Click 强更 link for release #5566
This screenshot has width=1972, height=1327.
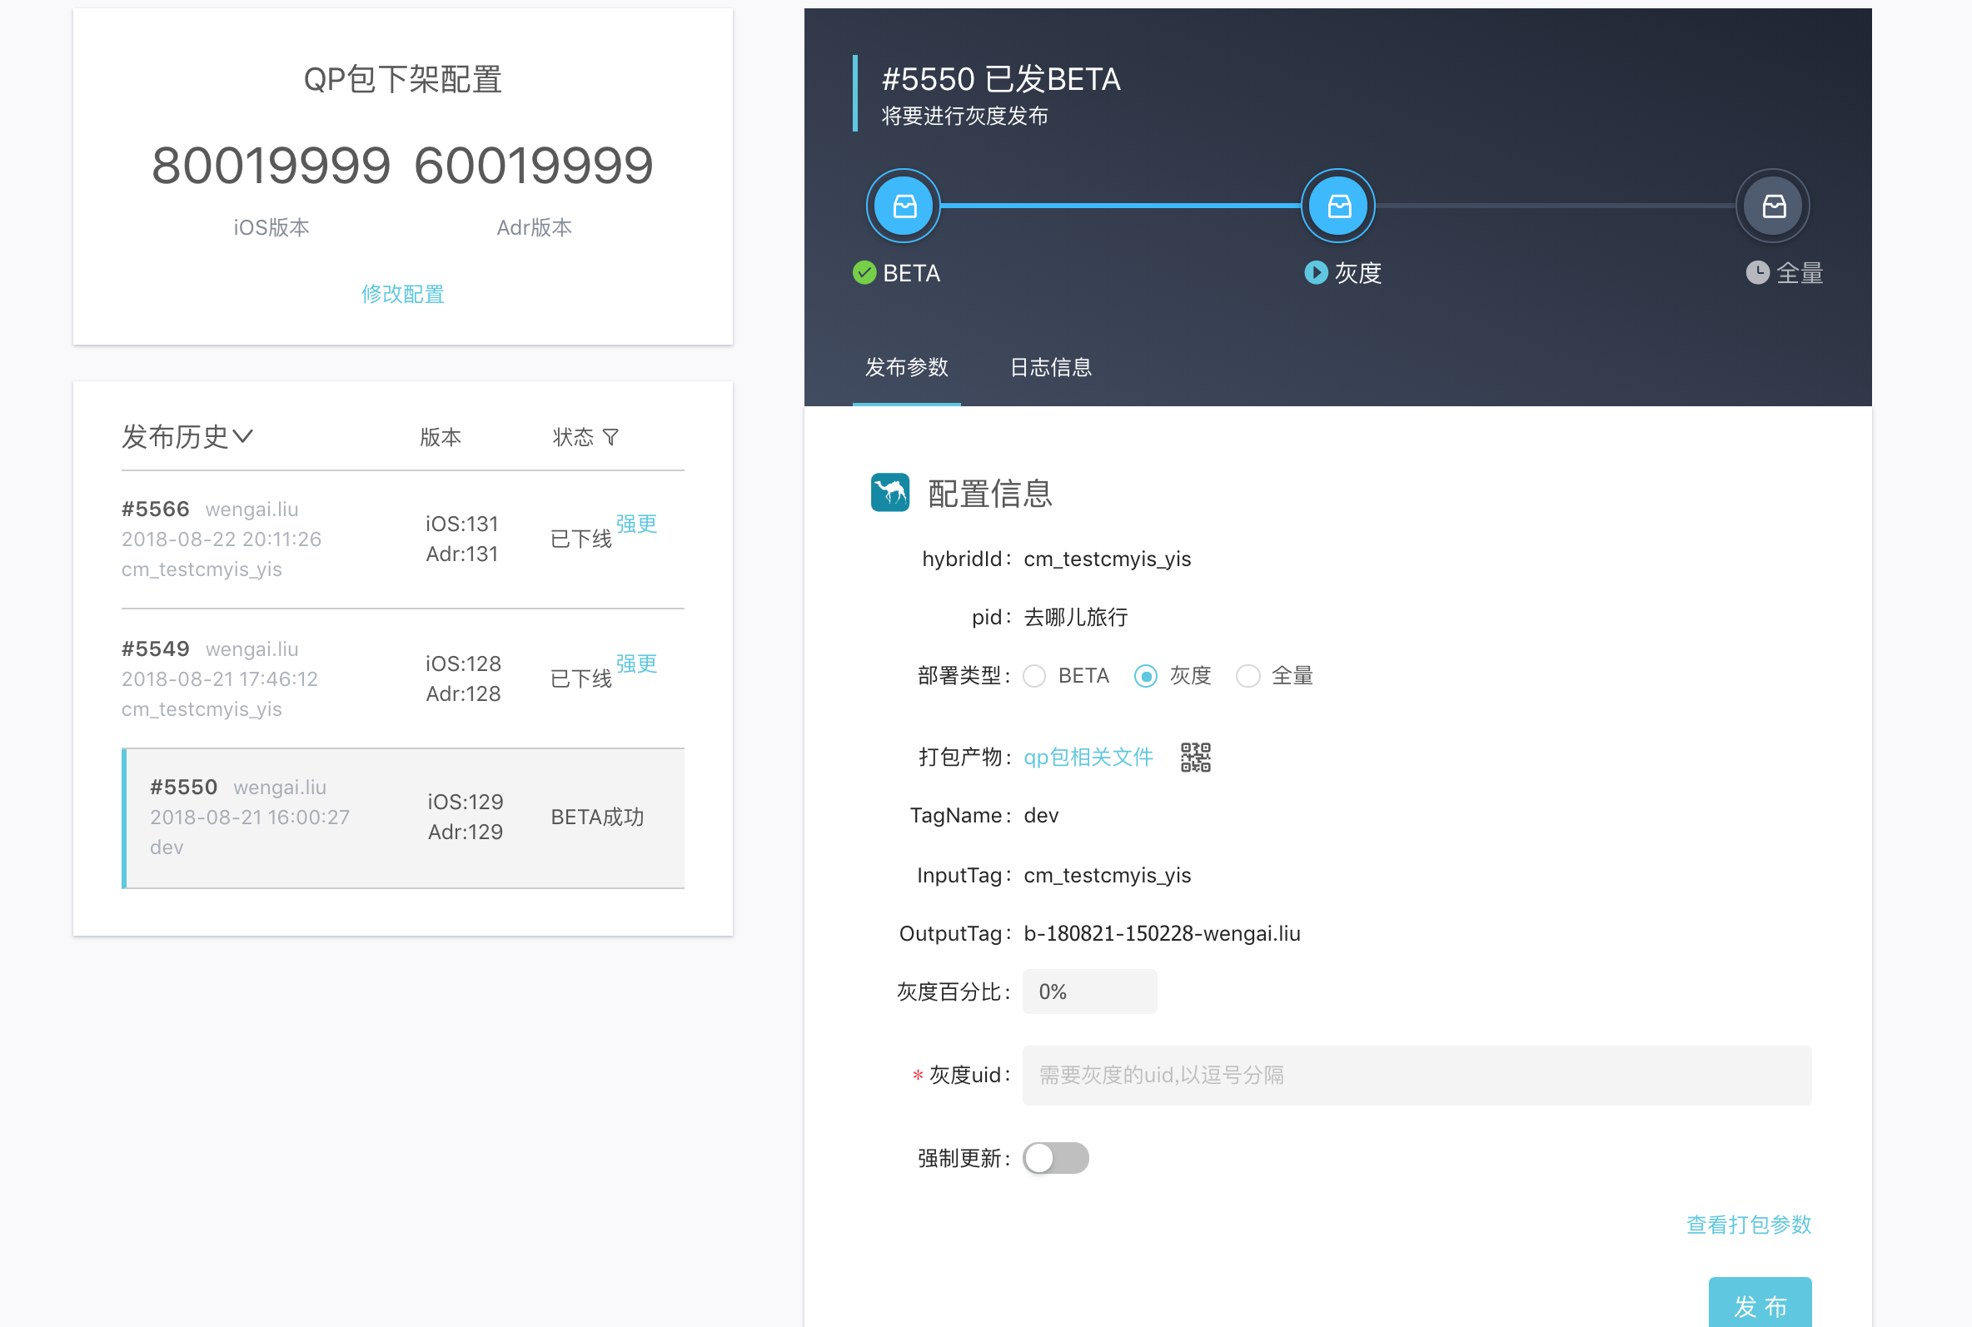coord(636,524)
